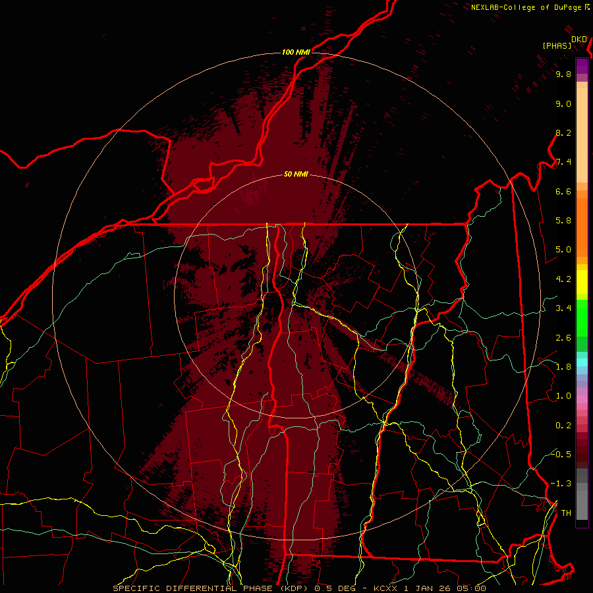Pick the pale peach band of the color bar
The width and height of the screenshot is (593, 593).
click(x=582, y=135)
